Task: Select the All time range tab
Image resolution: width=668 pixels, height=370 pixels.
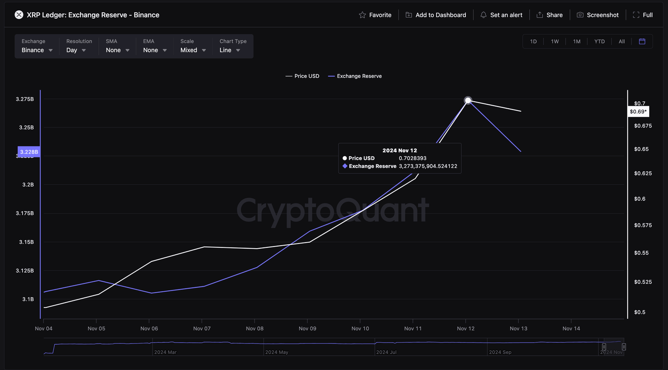Action: click(x=621, y=41)
